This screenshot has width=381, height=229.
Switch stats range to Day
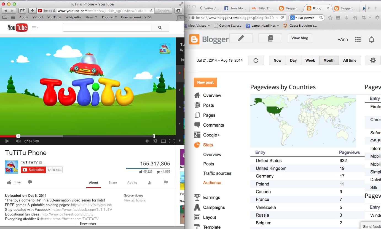click(293, 60)
